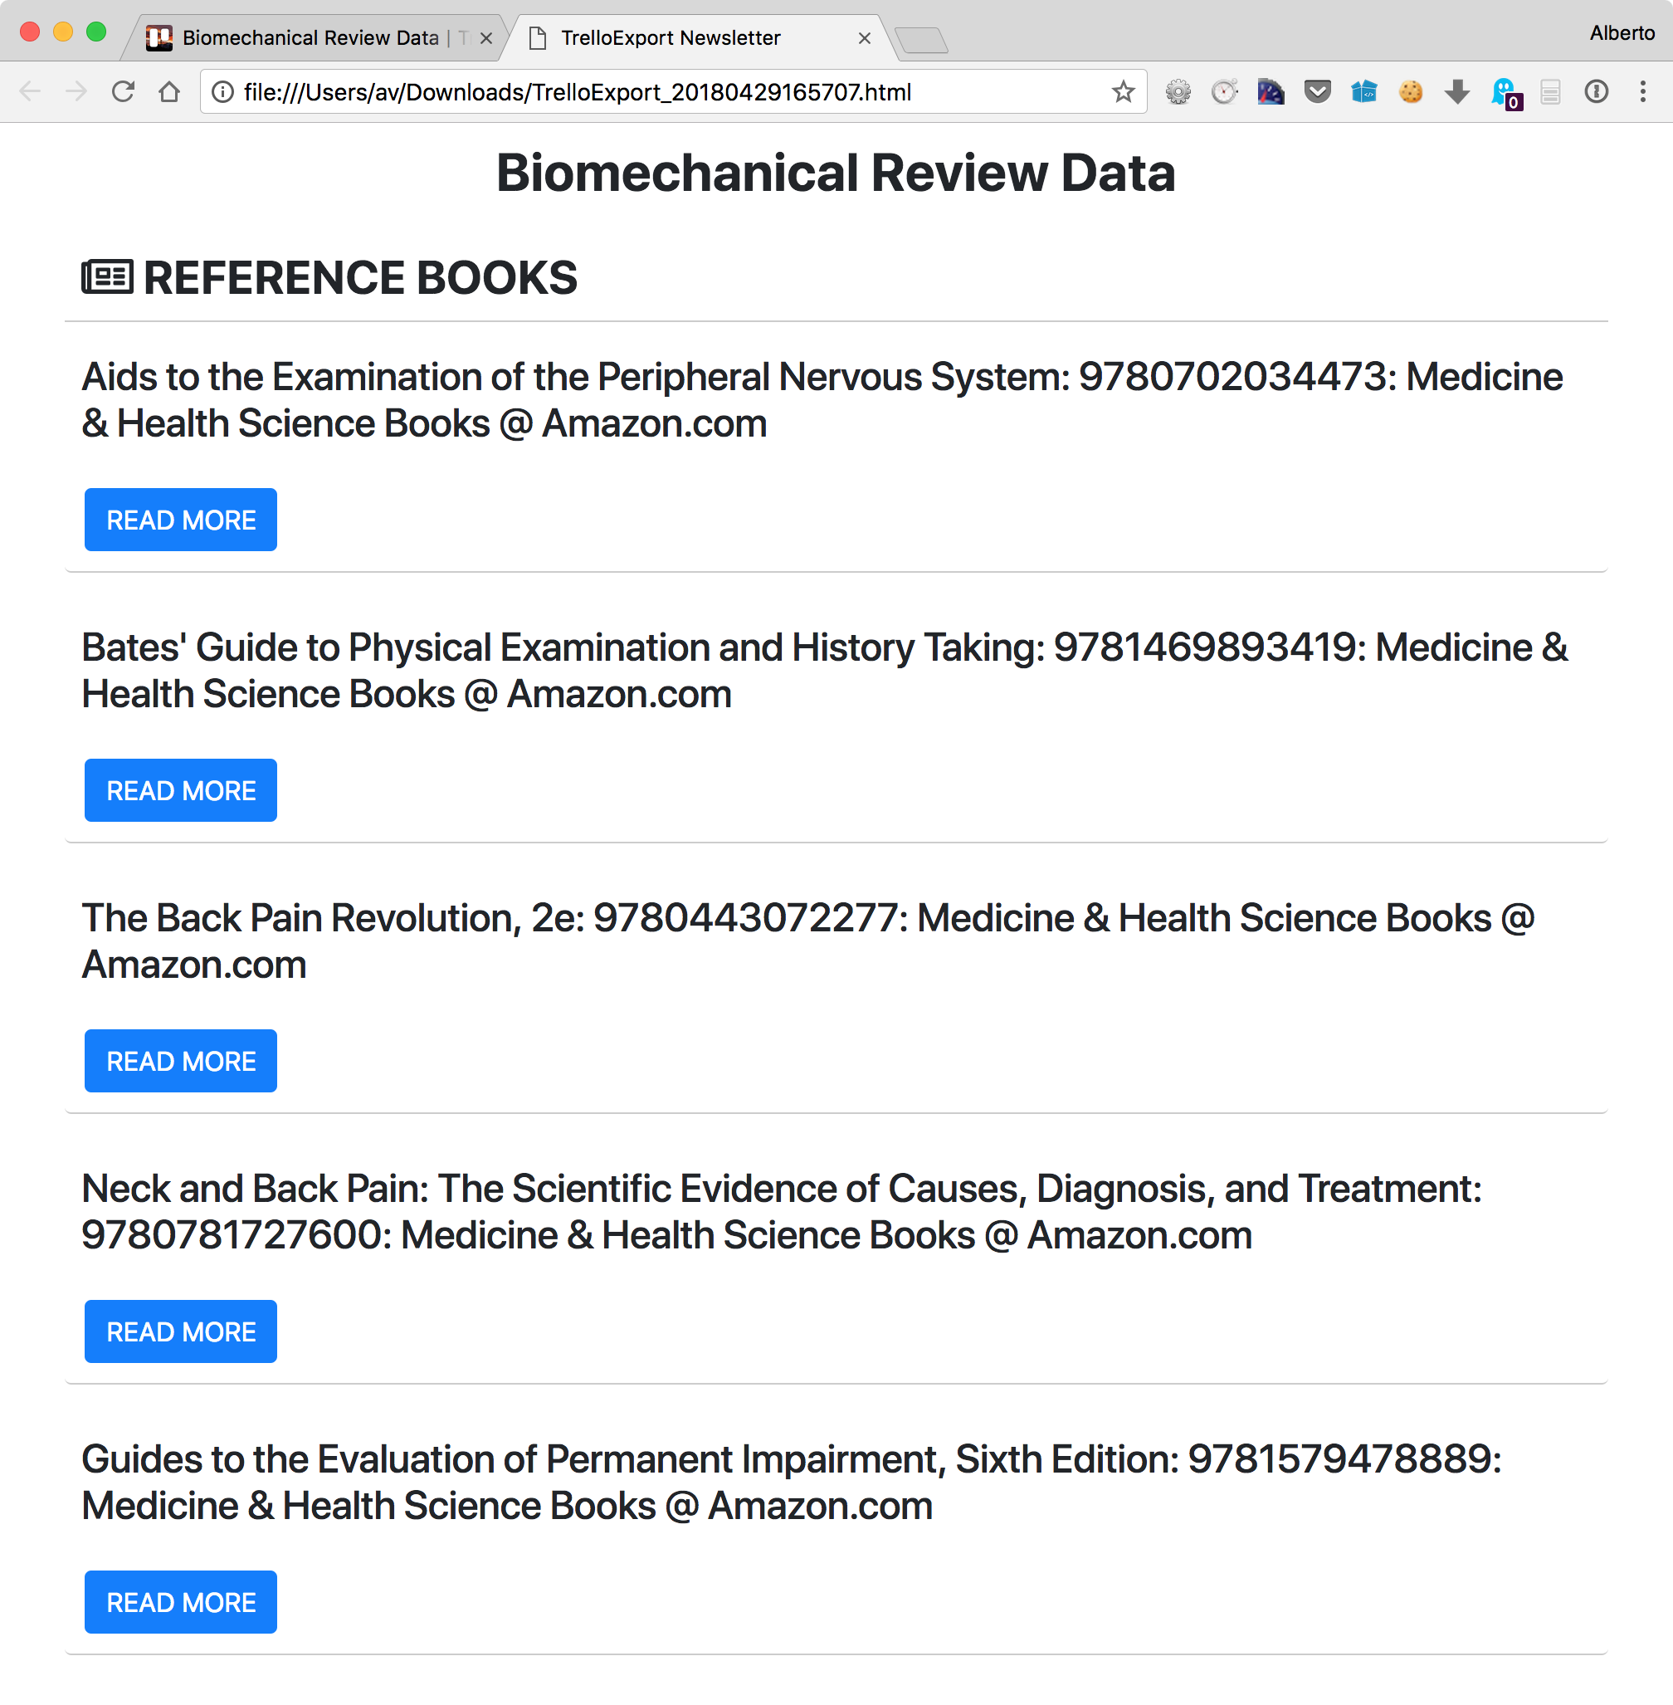Screen dimensions: 1673x1705
Task: Open the Pocket extension icon
Action: 1317,91
